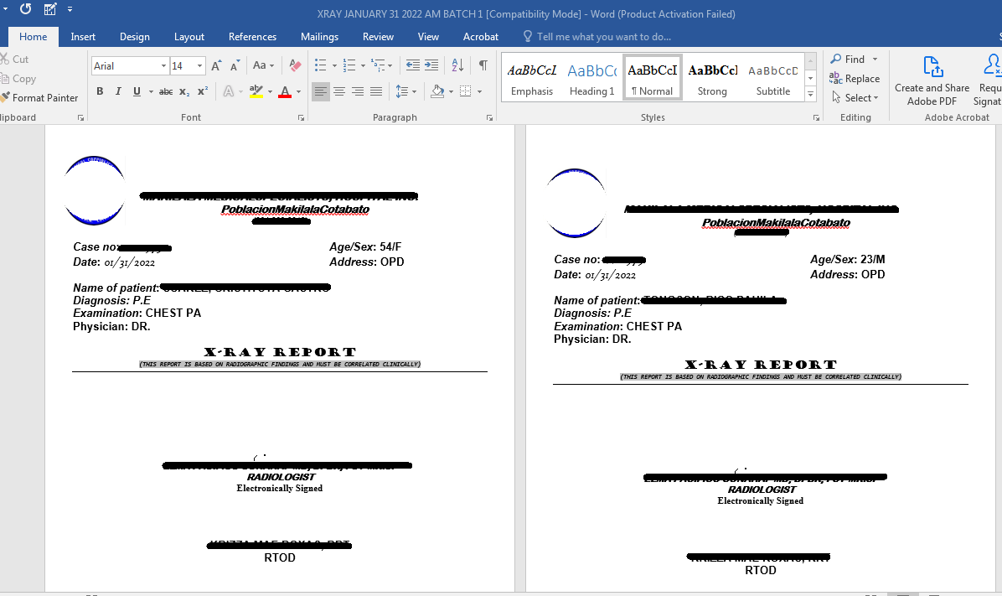Switch to the View tab
The image size is (1002, 596).
[x=428, y=36]
